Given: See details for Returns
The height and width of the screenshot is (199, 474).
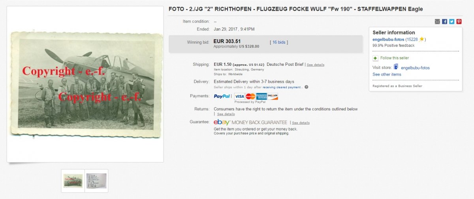Looking at the screenshot, I should click(226, 114).
